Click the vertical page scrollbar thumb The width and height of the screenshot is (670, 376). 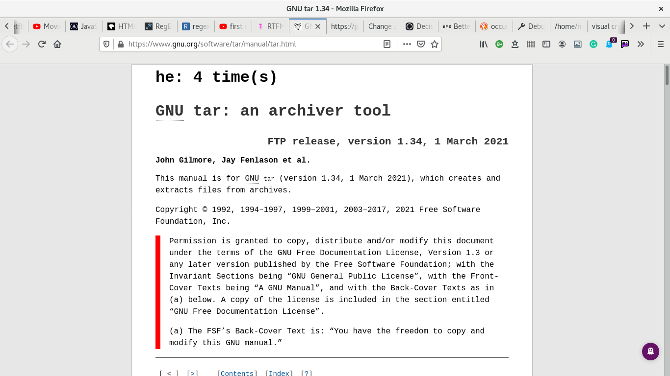click(x=667, y=75)
